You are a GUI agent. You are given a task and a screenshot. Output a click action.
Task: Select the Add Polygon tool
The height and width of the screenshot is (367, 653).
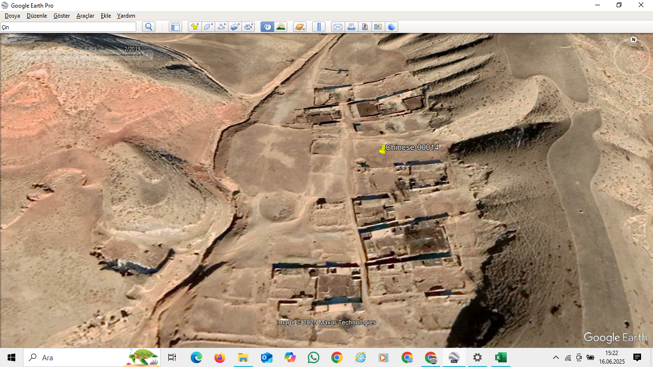point(208,27)
